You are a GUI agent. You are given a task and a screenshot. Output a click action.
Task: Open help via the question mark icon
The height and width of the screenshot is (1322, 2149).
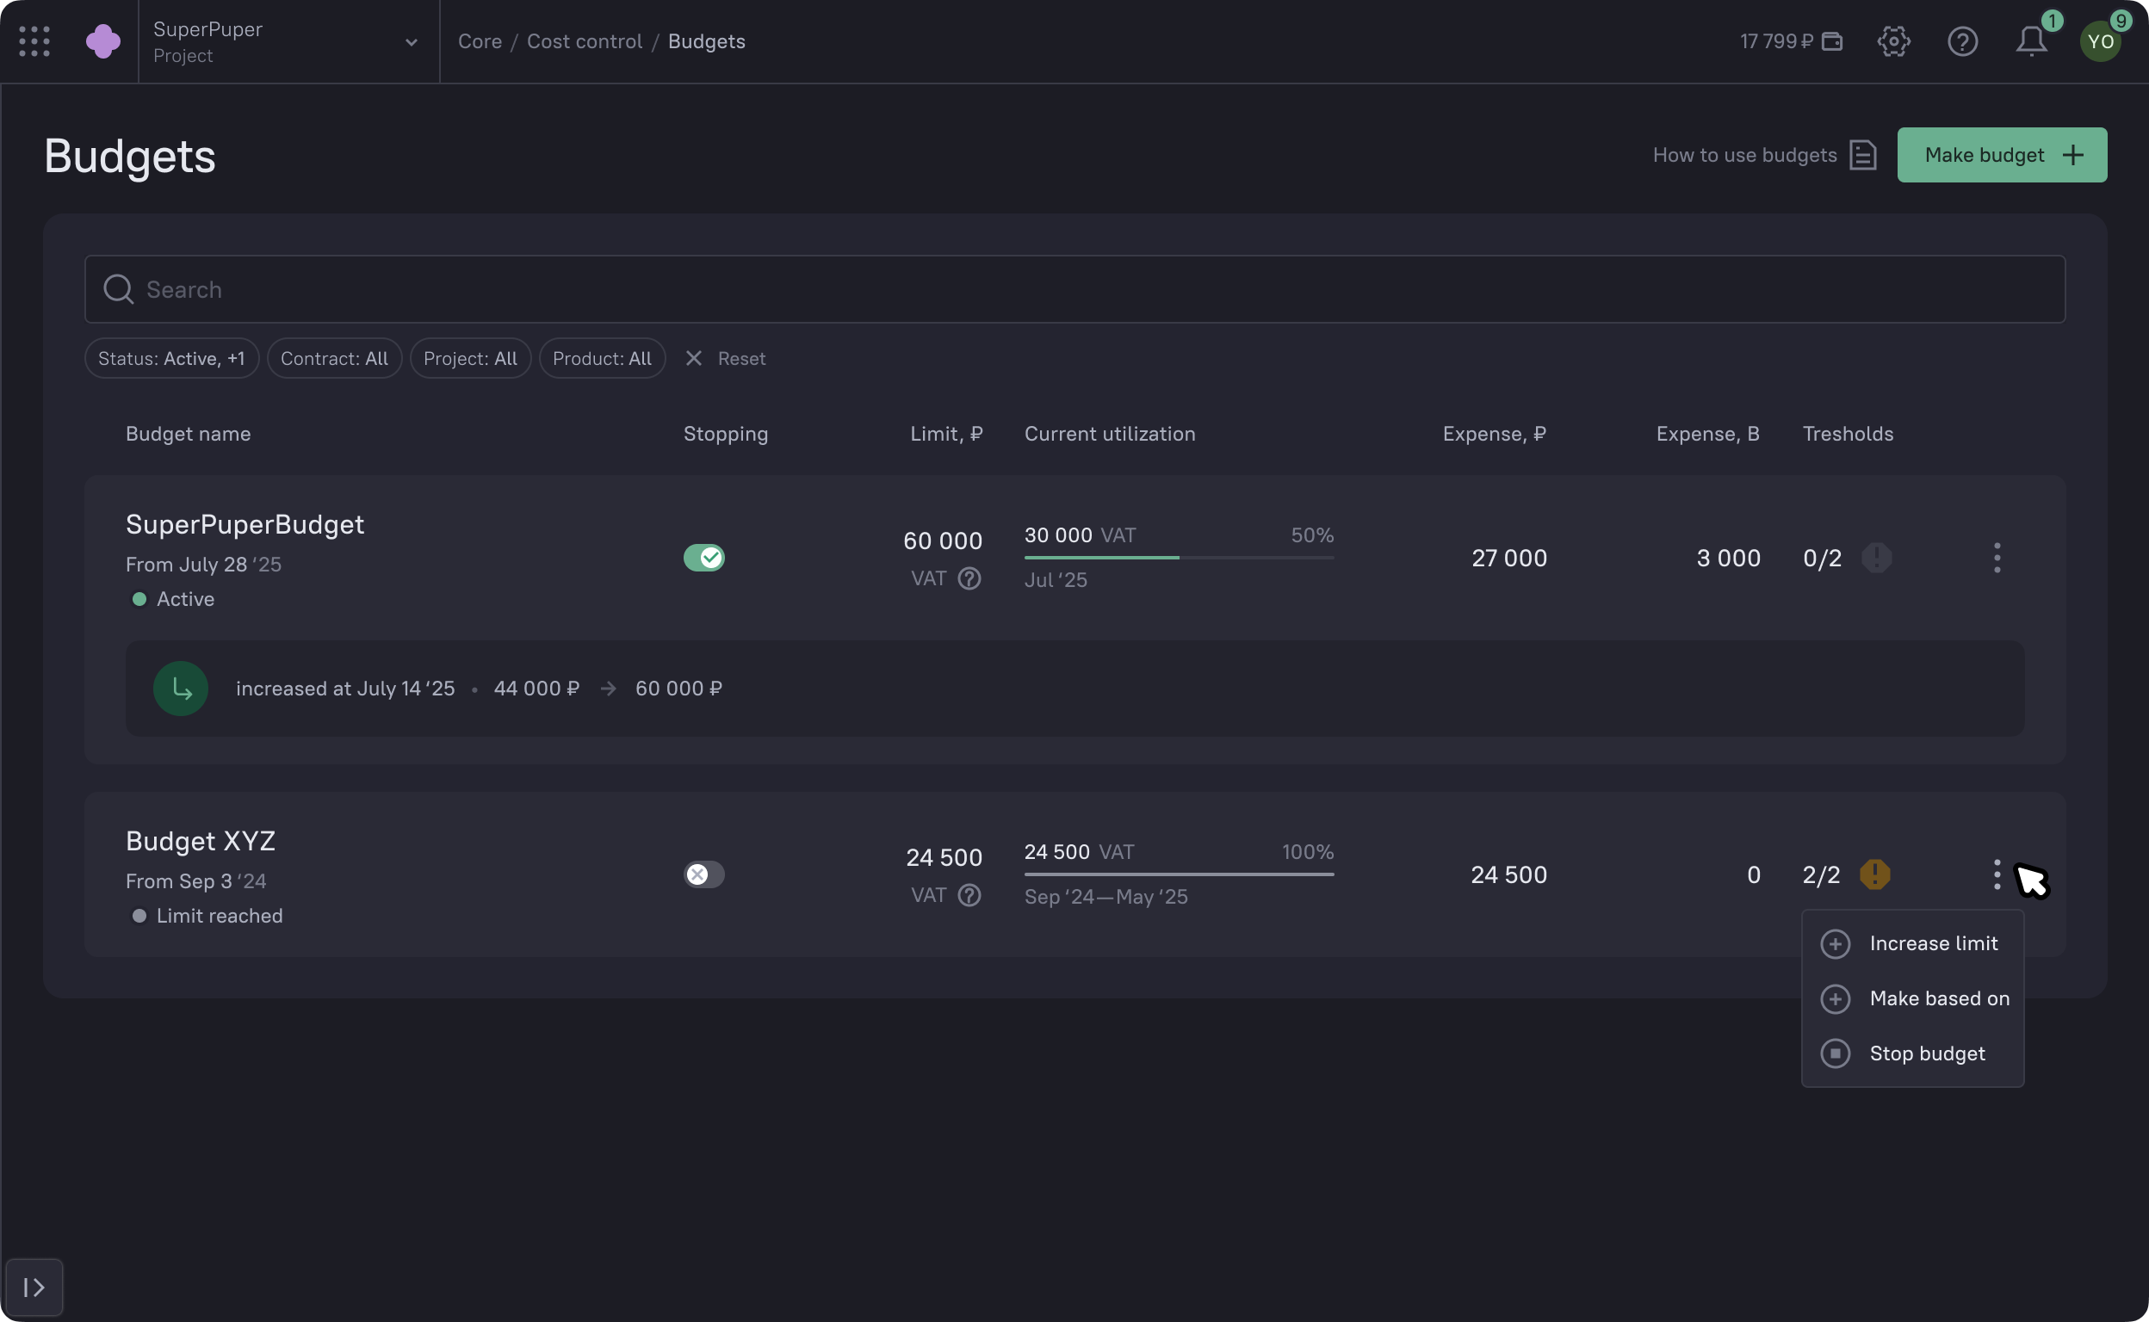pyautogui.click(x=1962, y=41)
